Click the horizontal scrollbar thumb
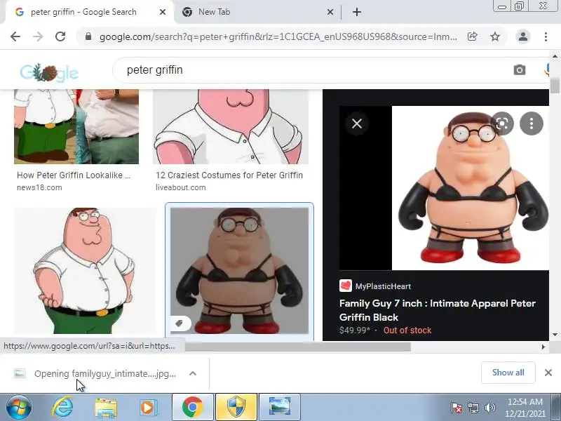The width and height of the screenshot is (561, 421). click(297, 347)
